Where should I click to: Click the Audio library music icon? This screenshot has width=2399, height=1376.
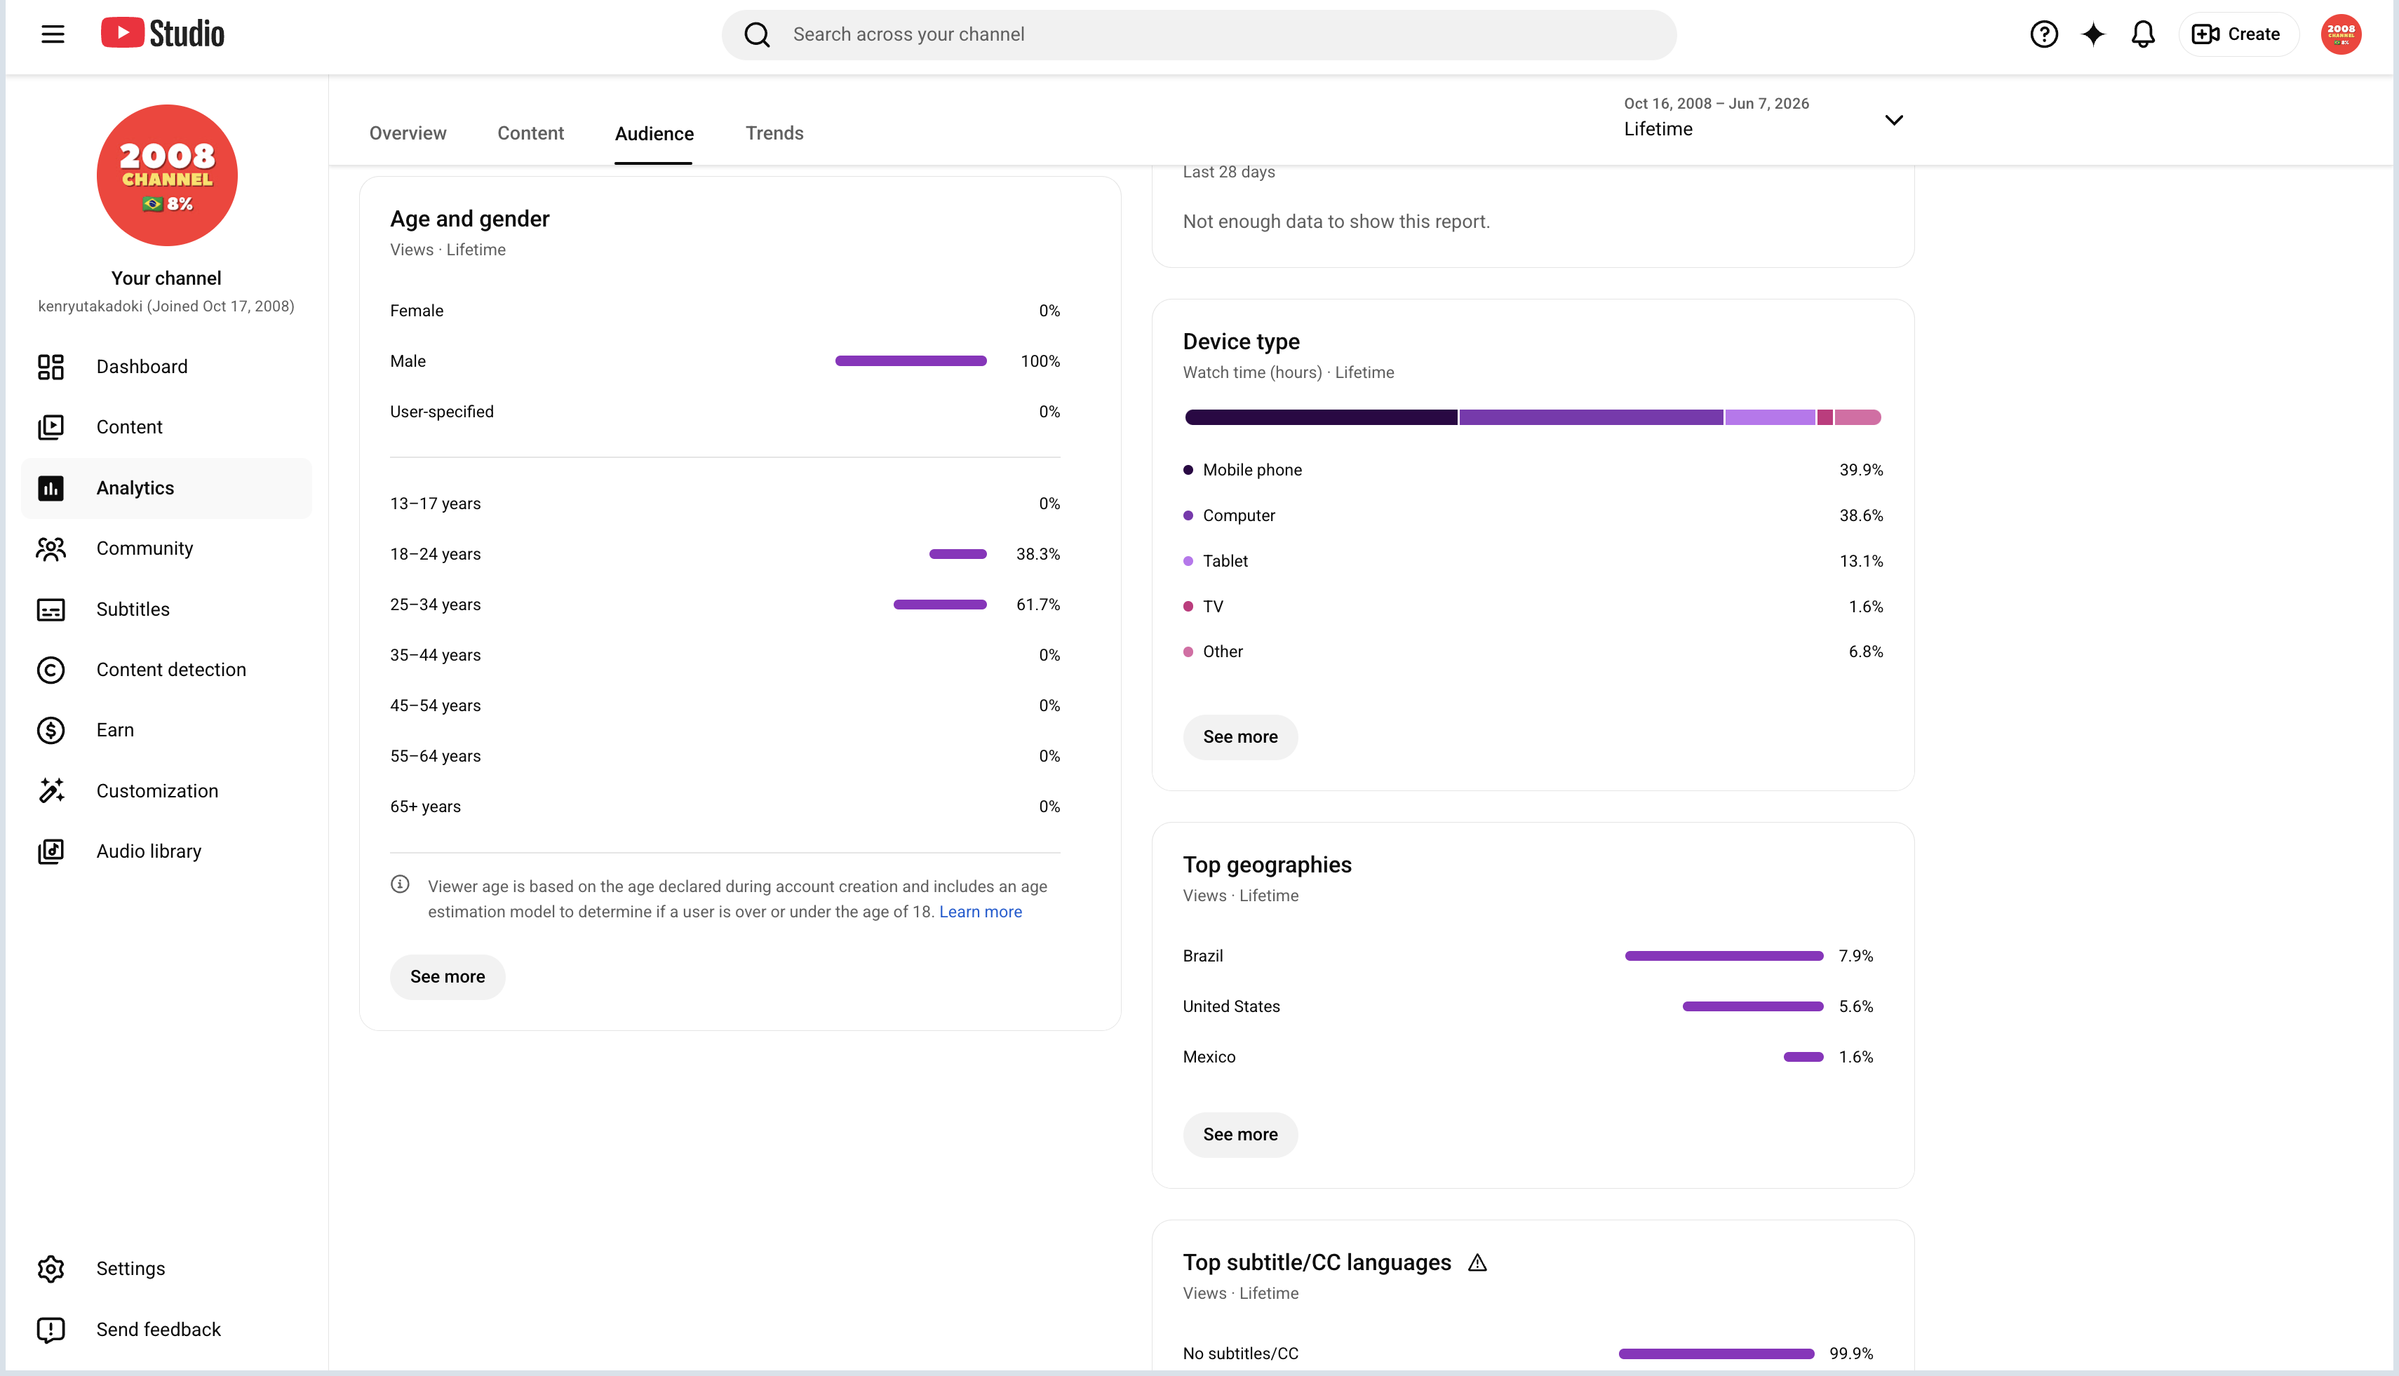(x=51, y=851)
